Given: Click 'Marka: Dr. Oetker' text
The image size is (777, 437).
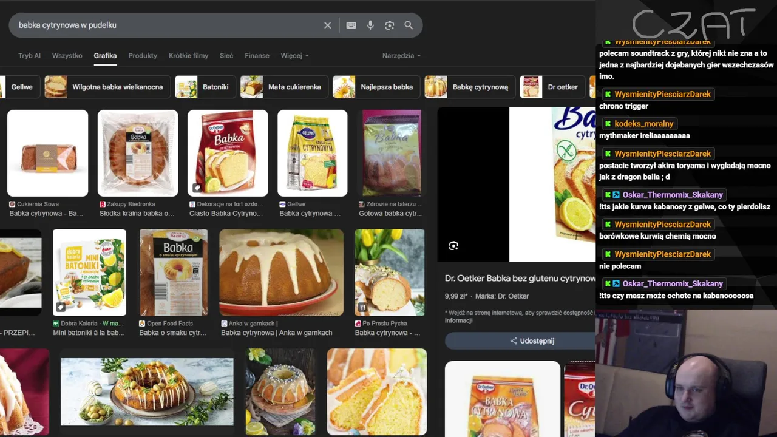Looking at the screenshot, I should [x=502, y=296].
